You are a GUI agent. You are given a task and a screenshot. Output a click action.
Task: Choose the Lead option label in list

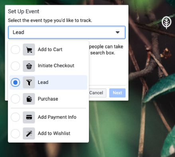click(43, 82)
